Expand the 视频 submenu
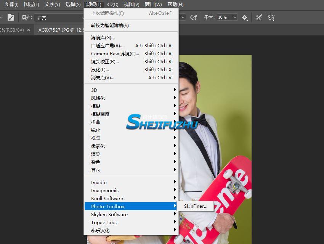 coord(131,138)
